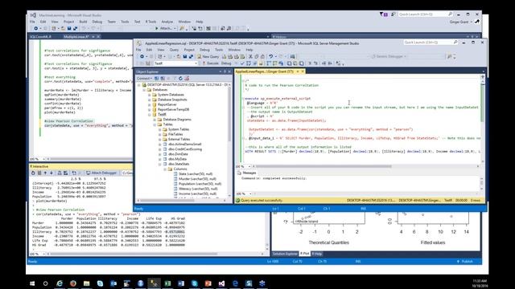Open the Build menu in Visual Studio

(83, 22)
